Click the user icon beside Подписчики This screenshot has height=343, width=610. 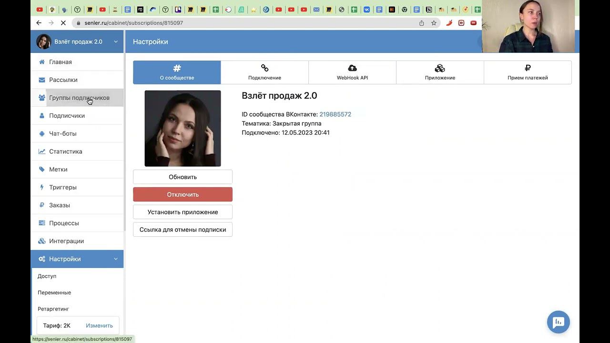[x=42, y=116]
